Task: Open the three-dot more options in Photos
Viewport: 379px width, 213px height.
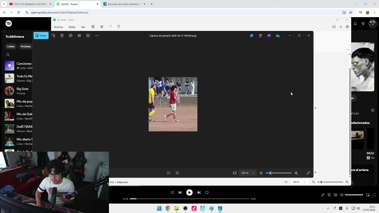Action: tap(97, 35)
